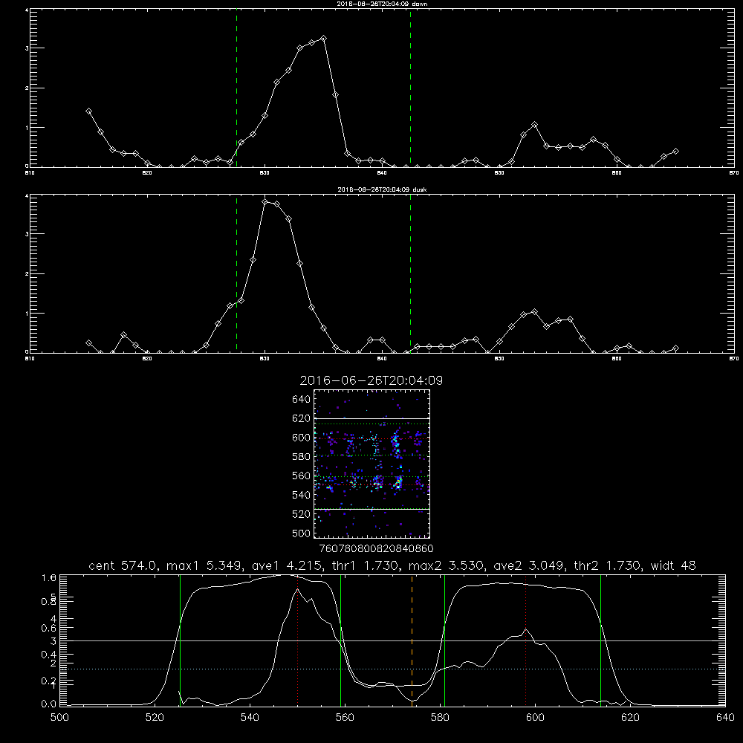Click the first diamond data point of the dawn curve
This screenshot has width=743, height=743.
pos(88,111)
